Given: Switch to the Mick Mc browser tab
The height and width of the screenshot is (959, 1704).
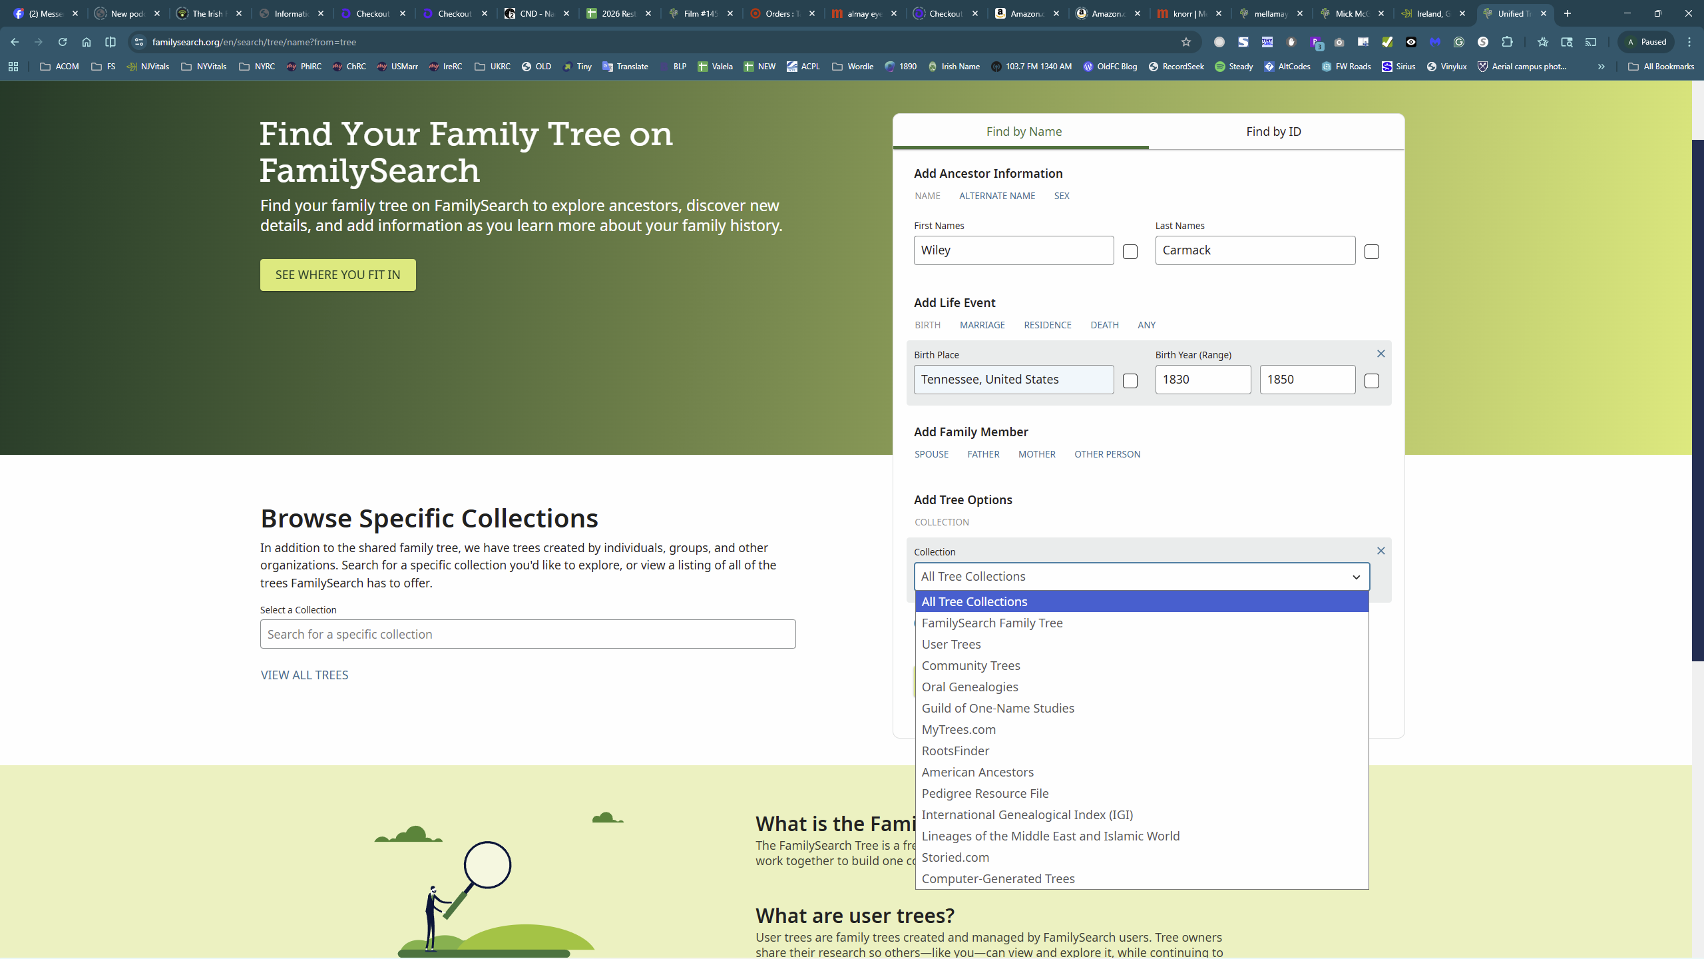Looking at the screenshot, I should (1353, 13).
